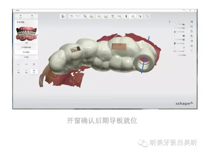Click the X delete icon in left panel
This screenshot has height=153, width=204.
tap(34, 64)
